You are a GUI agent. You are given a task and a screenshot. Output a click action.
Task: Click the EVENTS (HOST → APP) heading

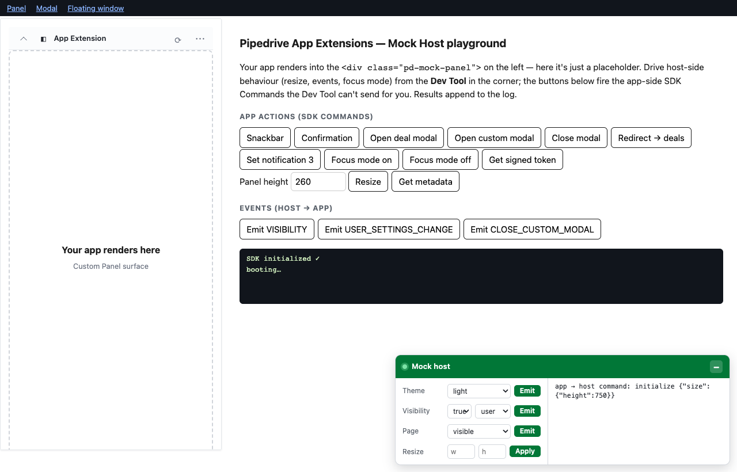(x=286, y=208)
